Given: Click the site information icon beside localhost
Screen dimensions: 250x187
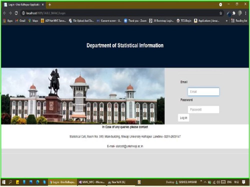Looking at the screenshot, I should (x=23, y=13).
